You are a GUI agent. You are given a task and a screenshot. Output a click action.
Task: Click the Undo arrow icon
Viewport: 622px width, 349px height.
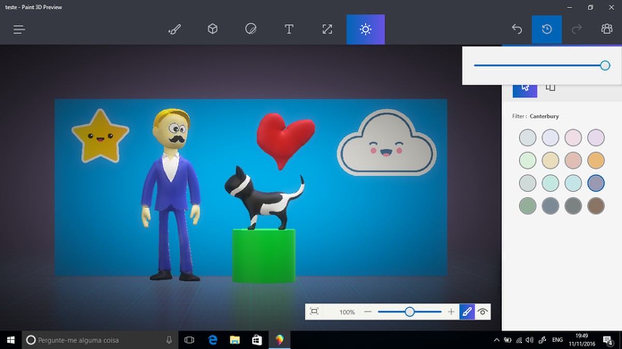click(516, 29)
